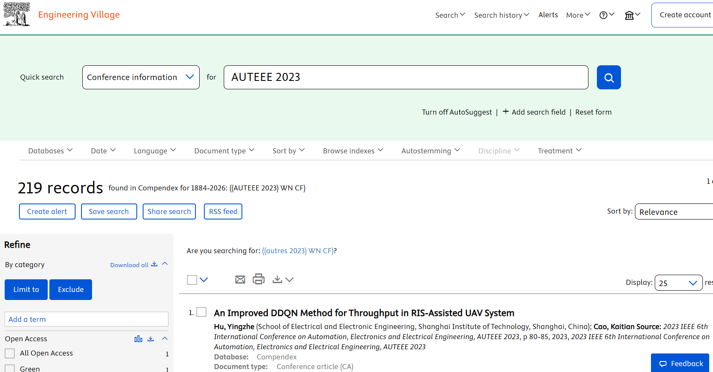
Task: Click Engineering Village title link
Action: pyautogui.click(x=79, y=15)
